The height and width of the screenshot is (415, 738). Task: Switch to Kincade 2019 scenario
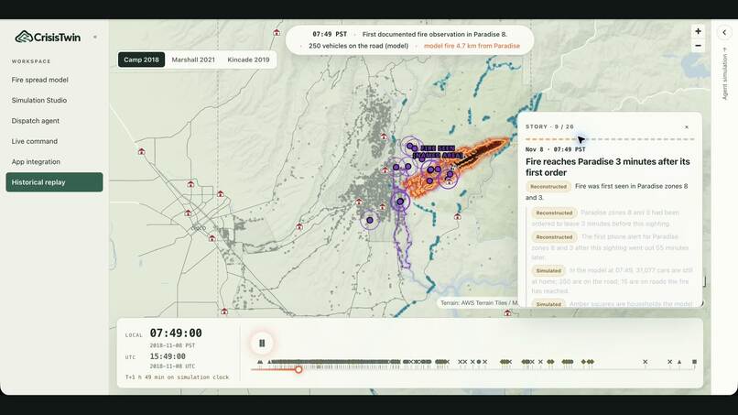(x=248, y=60)
